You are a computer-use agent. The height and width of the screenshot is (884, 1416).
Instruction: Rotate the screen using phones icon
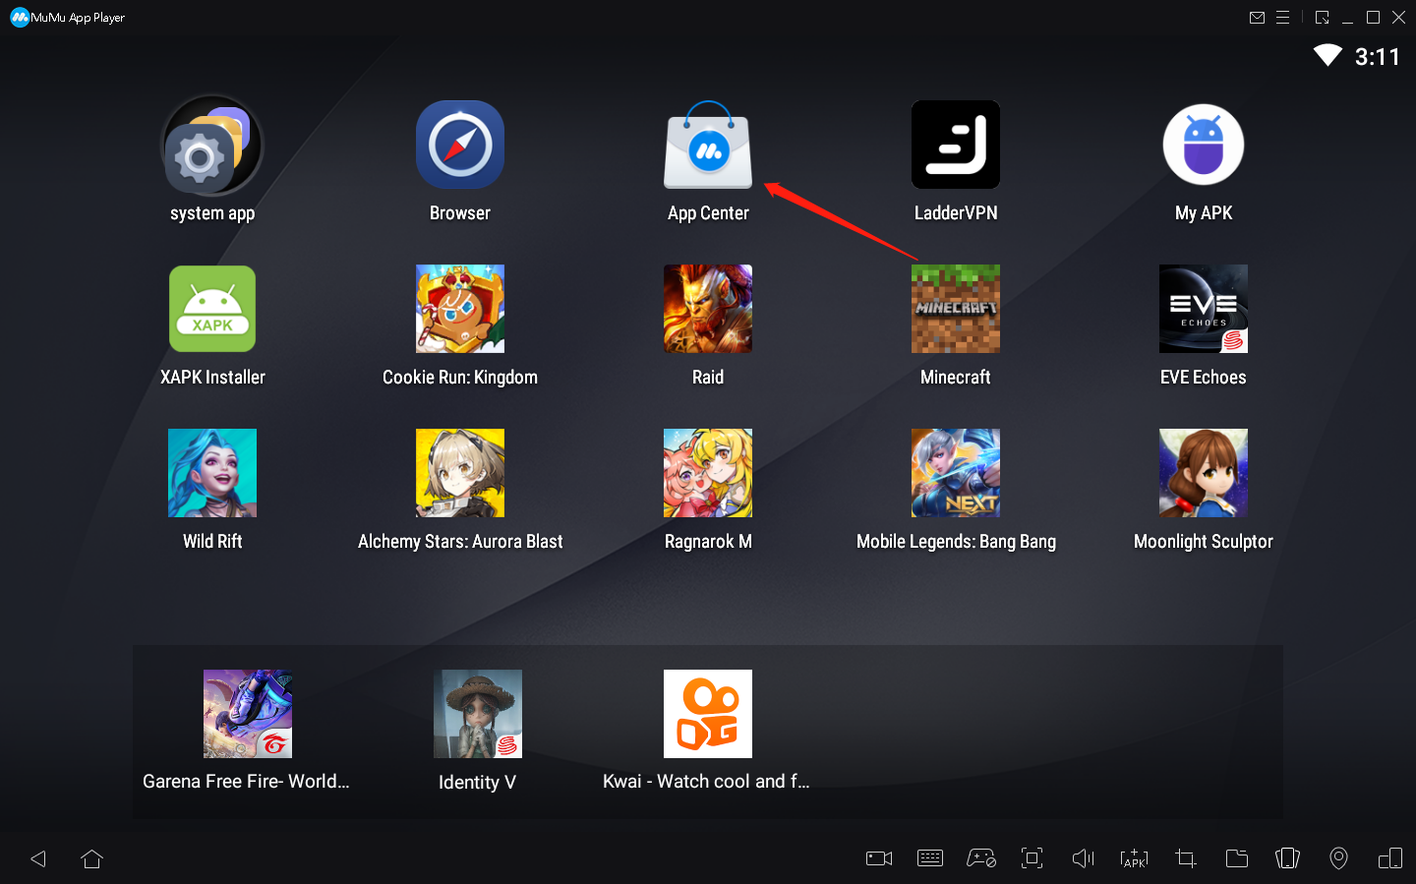tap(1288, 858)
